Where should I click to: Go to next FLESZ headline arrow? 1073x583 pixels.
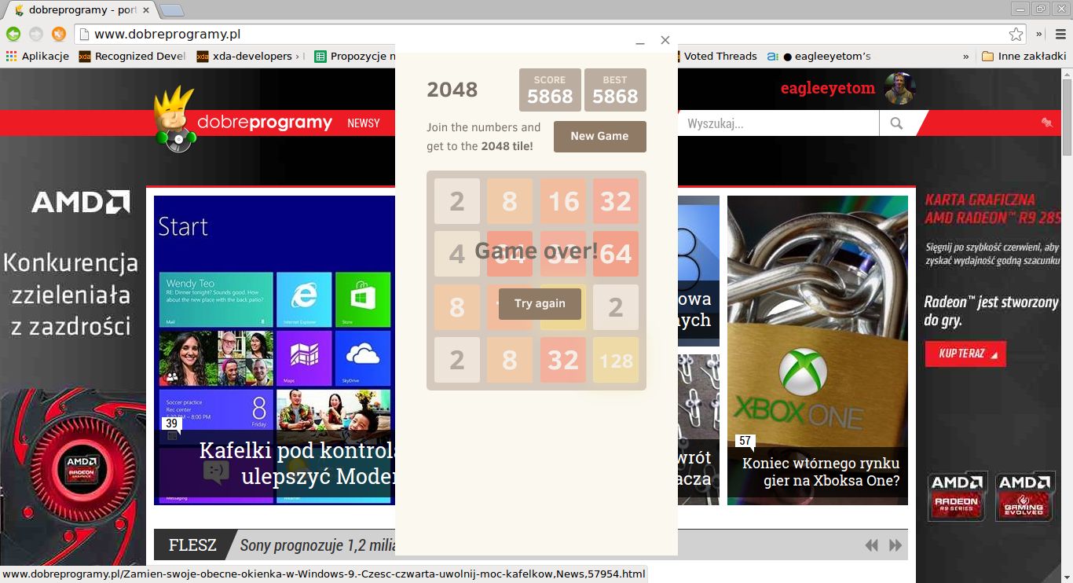(x=895, y=545)
